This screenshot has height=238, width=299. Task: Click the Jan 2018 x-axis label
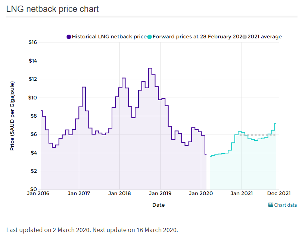click(119, 193)
